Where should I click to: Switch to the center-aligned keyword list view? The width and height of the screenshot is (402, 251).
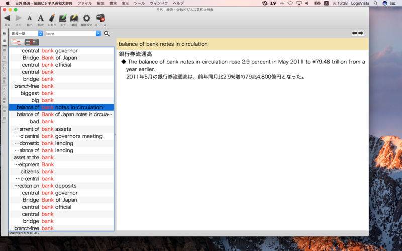[32, 42]
